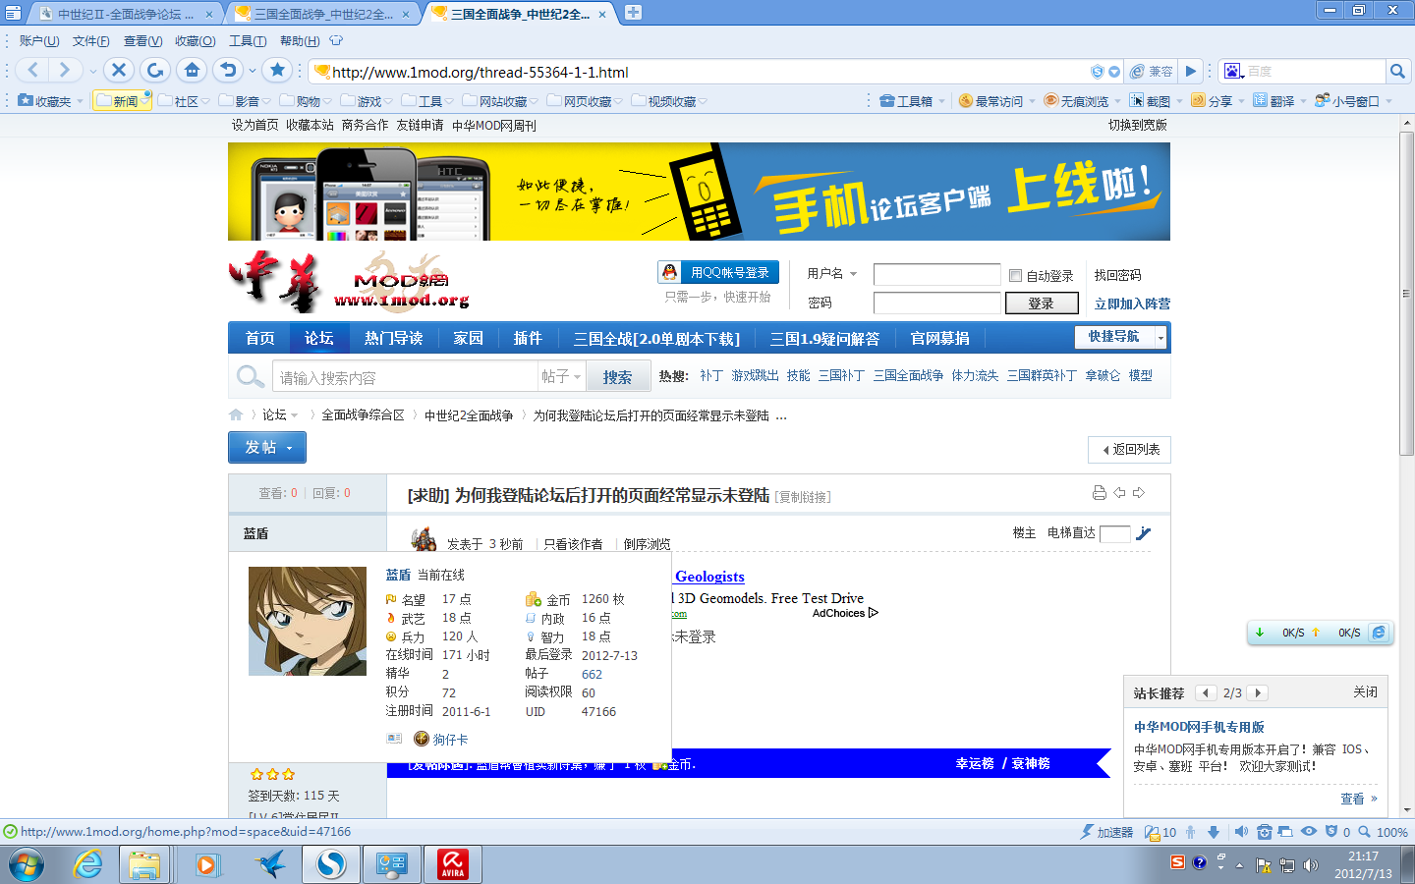Open the download manager arrow icon
1415x884 pixels.
(x=1215, y=832)
